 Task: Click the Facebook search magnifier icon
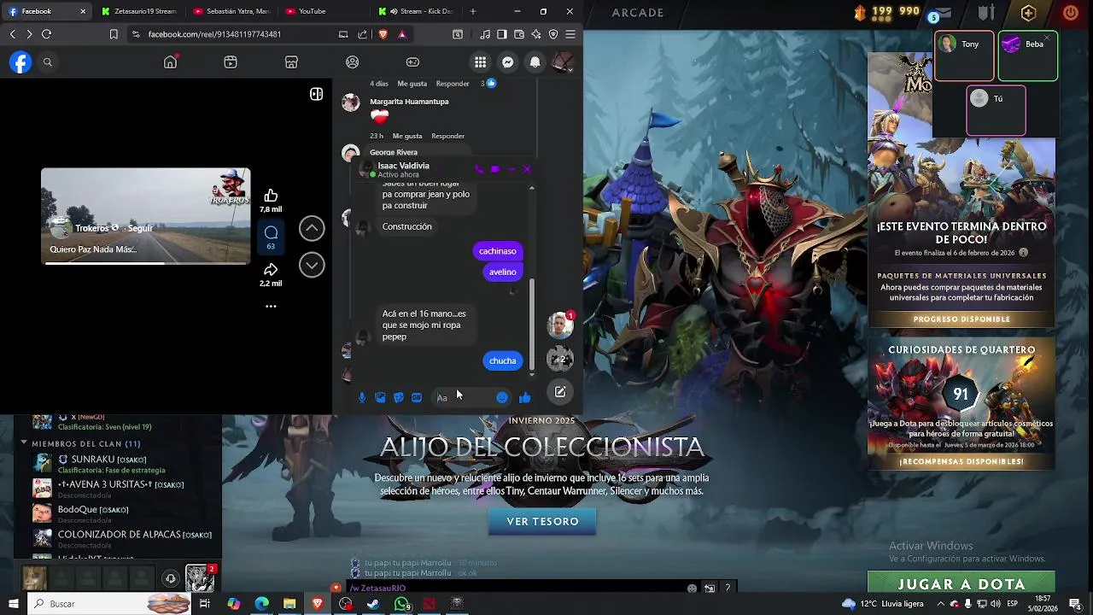(48, 62)
